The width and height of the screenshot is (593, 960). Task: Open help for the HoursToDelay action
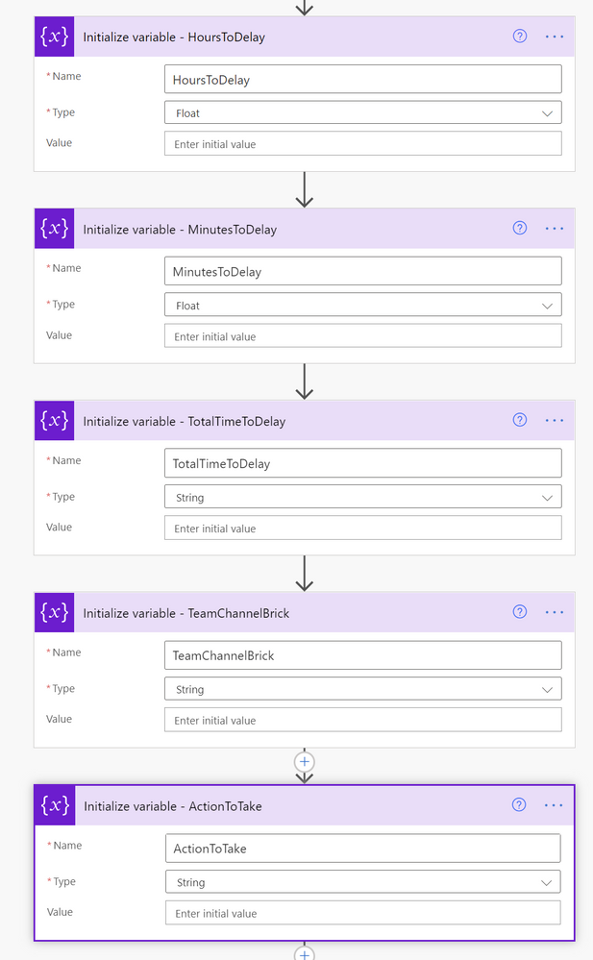(520, 36)
